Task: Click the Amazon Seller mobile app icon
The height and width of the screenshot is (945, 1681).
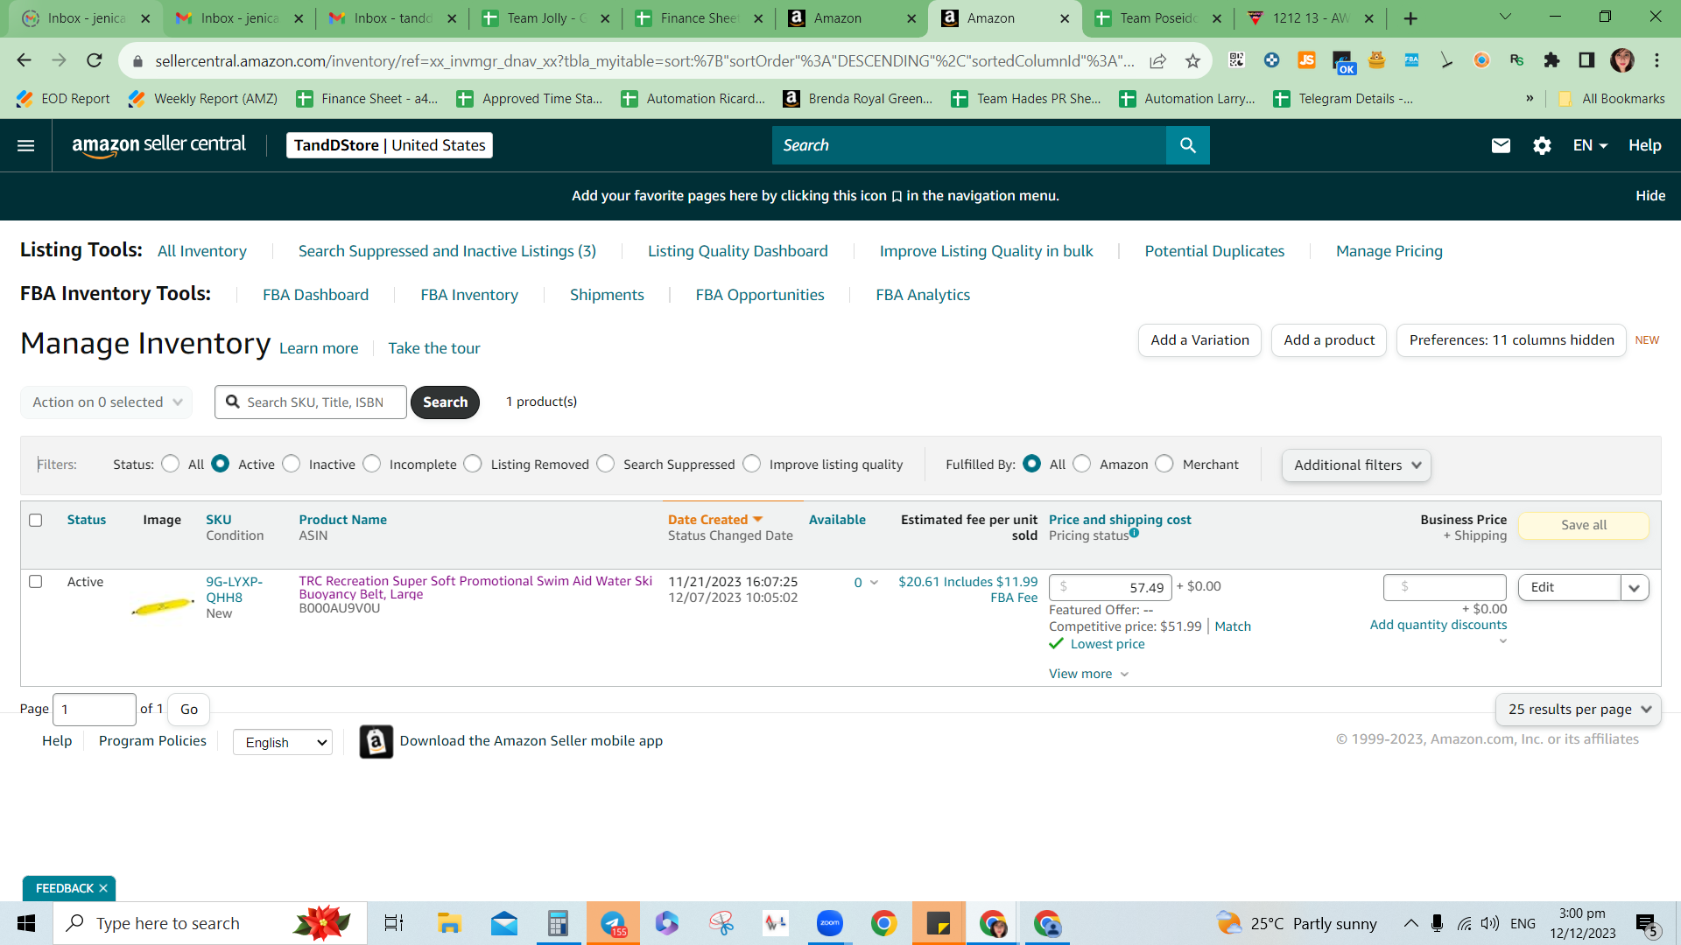Action: [376, 741]
